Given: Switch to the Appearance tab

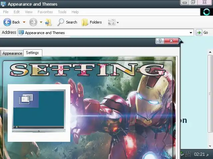Looking at the screenshot, I should click(x=12, y=53).
